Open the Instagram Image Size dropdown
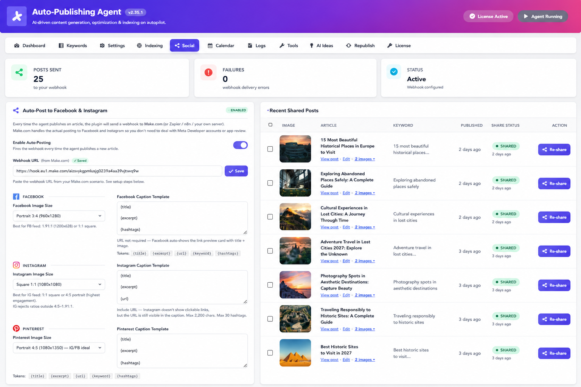Image resolution: width=581 pixels, height=387 pixels. (x=59, y=284)
